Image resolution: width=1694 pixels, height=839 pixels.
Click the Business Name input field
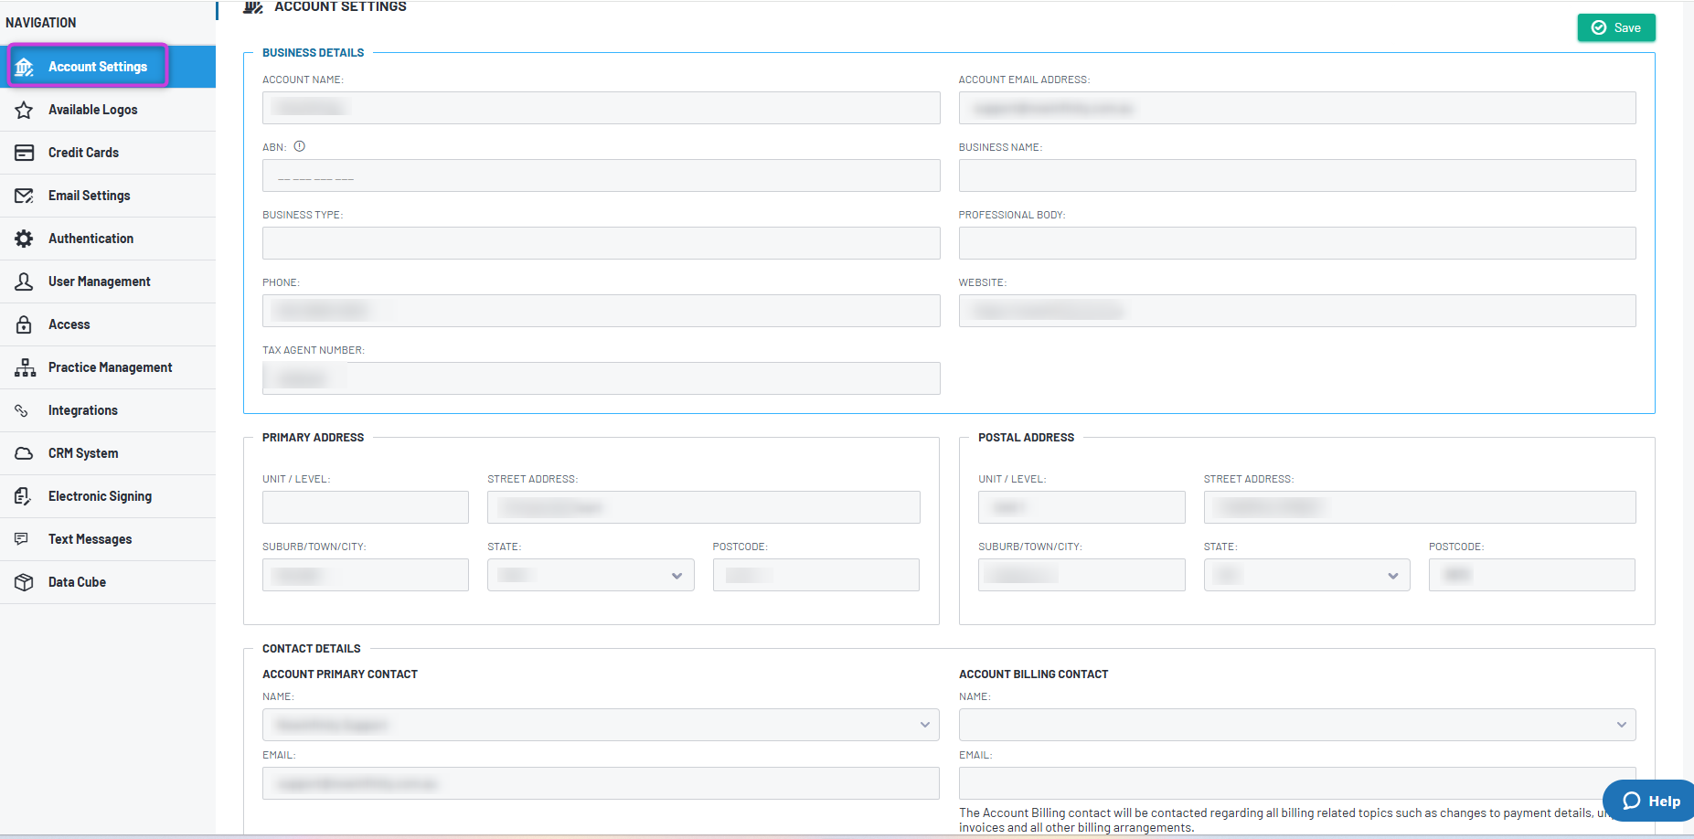tap(1297, 175)
